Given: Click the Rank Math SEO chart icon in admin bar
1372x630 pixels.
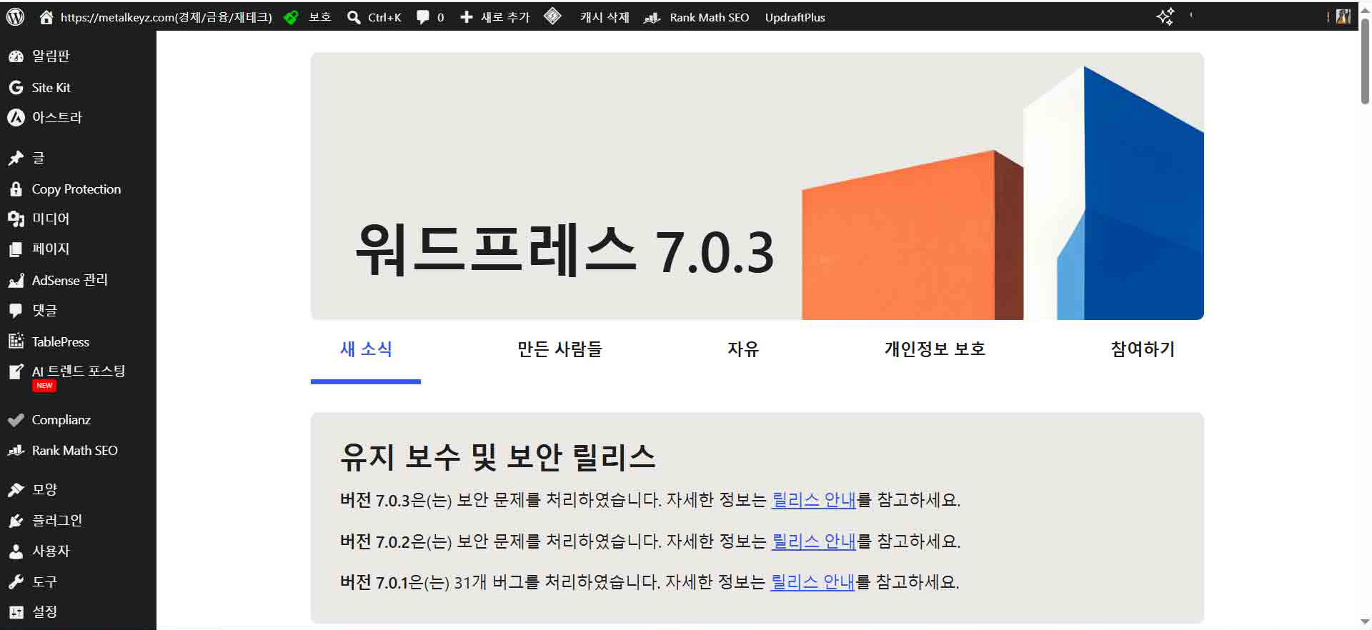Looking at the screenshot, I should click(x=652, y=18).
